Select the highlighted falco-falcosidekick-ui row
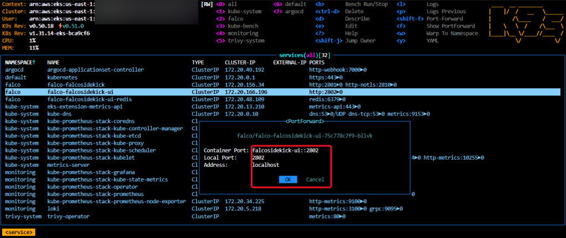Screen dimensions: 566x238 click(x=282, y=92)
